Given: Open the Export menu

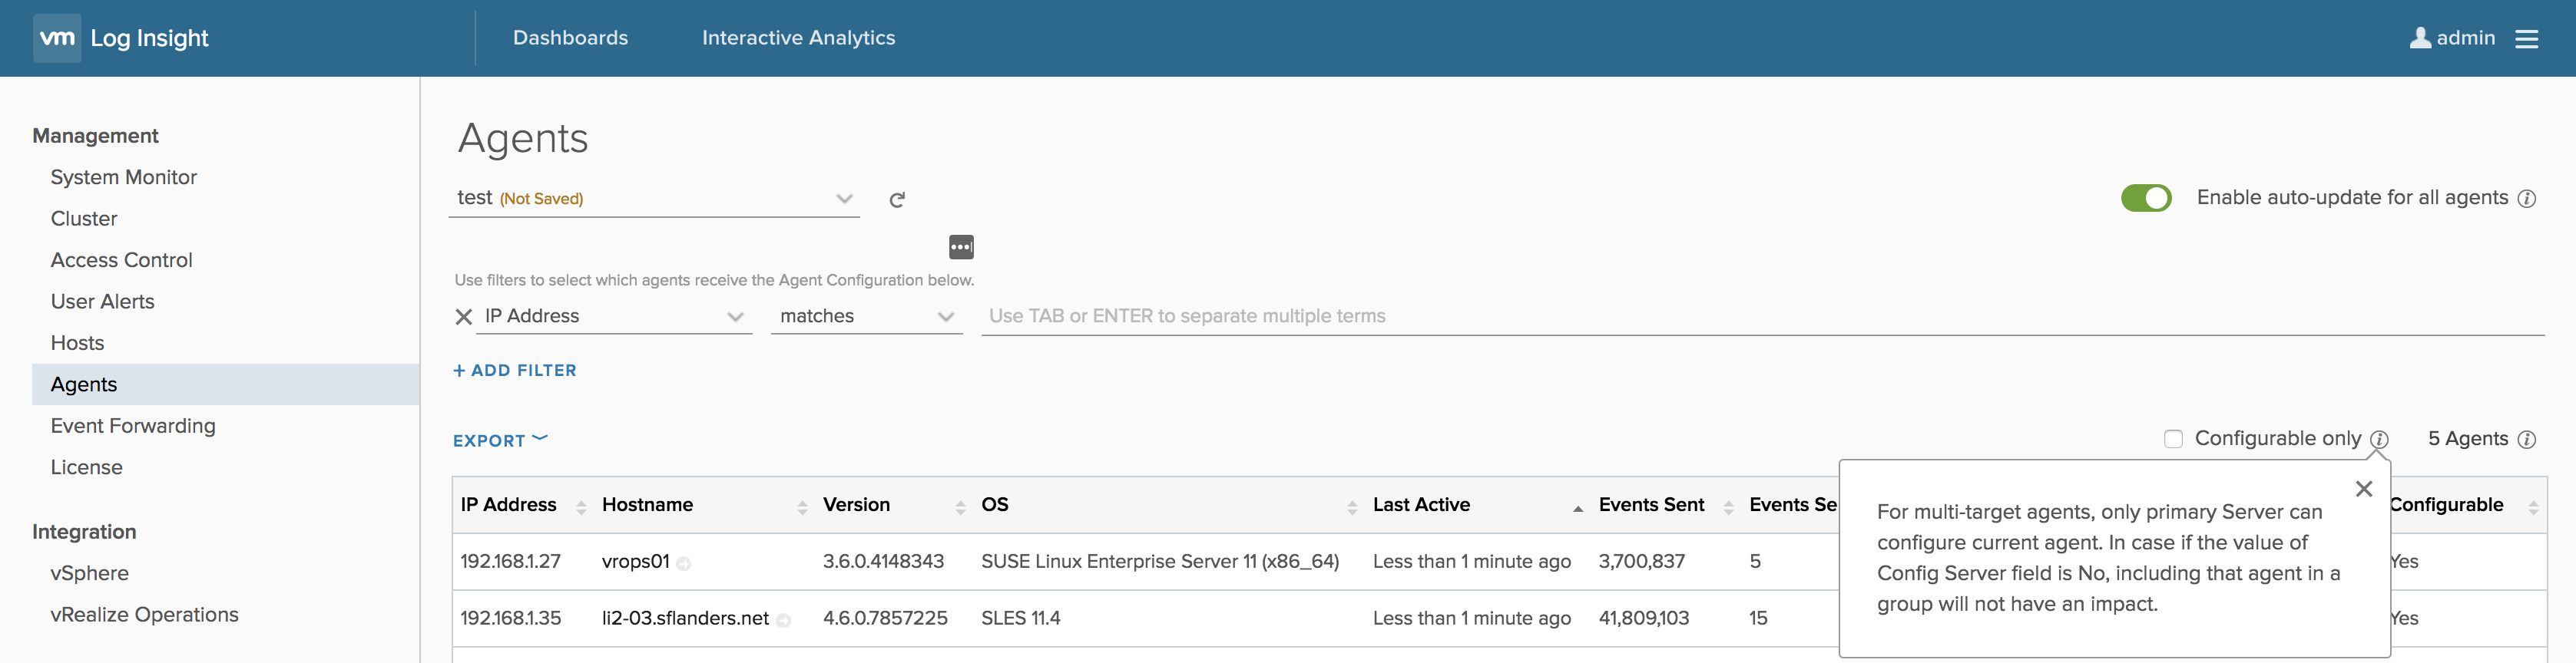Looking at the screenshot, I should tap(499, 440).
